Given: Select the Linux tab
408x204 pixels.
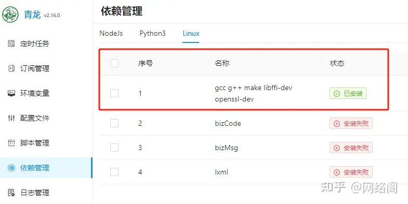Looking at the screenshot, I should [191, 34].
